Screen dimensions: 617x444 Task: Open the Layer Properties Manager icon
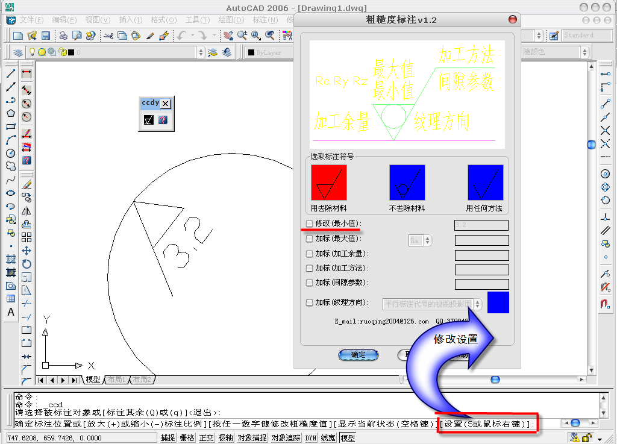point(17,52)
